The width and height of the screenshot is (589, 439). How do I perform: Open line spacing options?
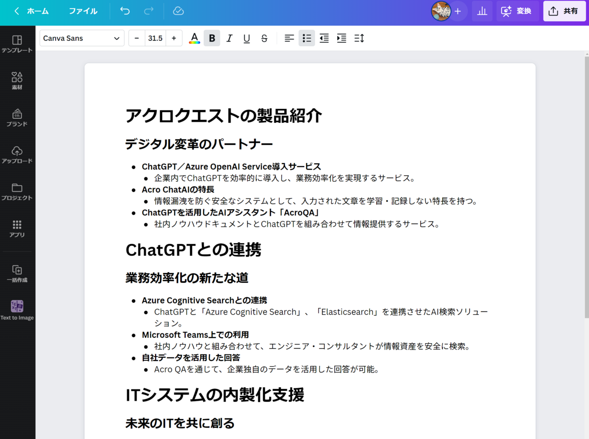pyautogui.click(x=359, y=38)
